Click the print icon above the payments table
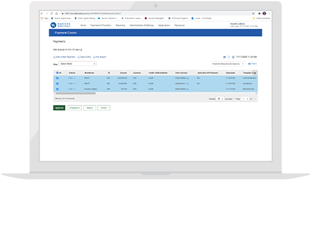 point(224,57)
